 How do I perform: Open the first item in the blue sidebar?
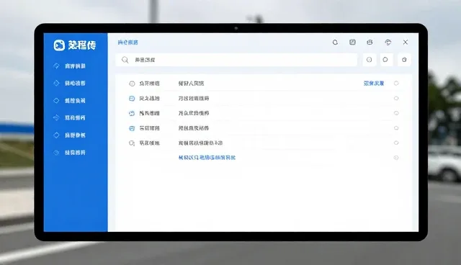point(69,66)
